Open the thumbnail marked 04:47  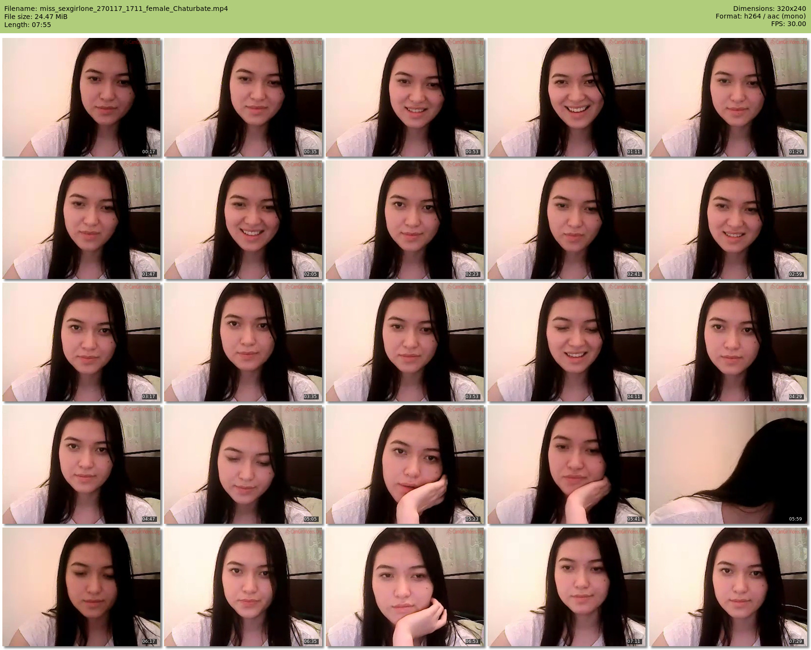pyautogui.click(x=82, y=464)
